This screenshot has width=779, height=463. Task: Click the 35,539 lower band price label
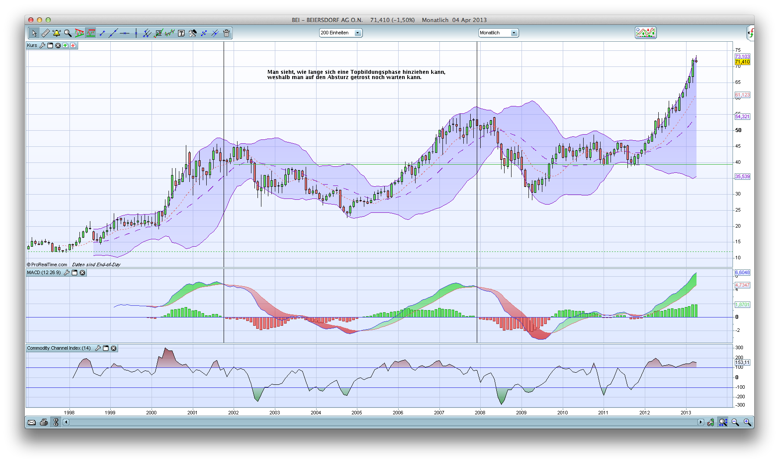(743, 176)
